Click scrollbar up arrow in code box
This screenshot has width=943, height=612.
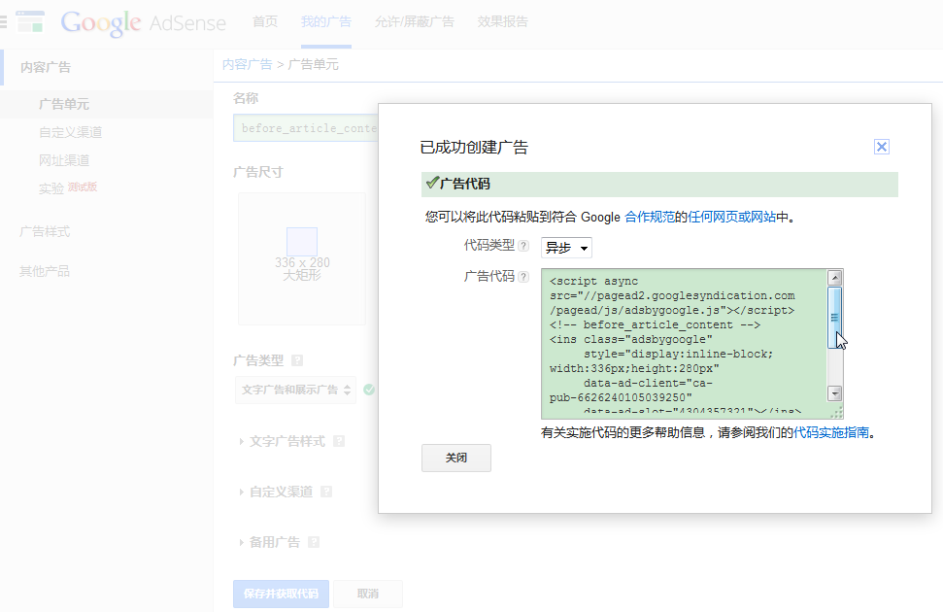[835, 278]
